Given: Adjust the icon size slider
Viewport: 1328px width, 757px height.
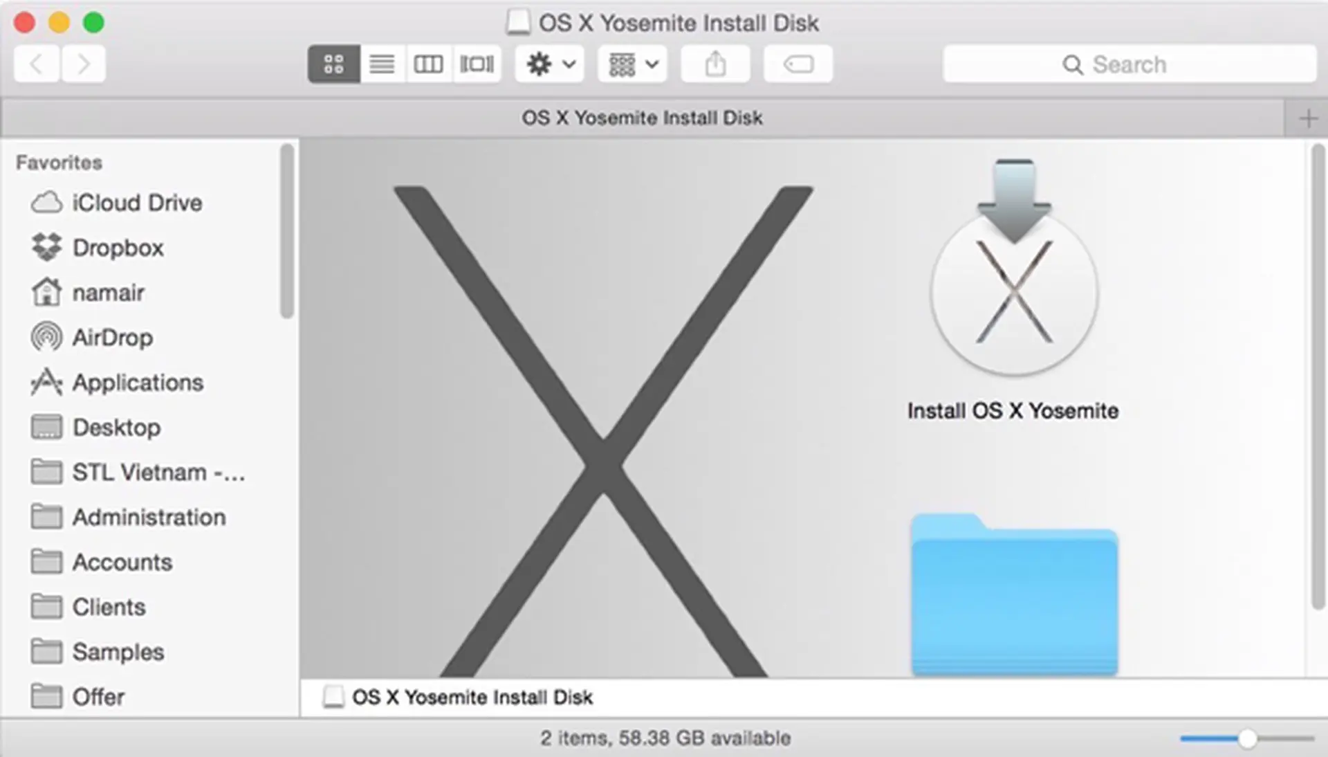Looking at the screenshot, I should tap(1247, 739).
